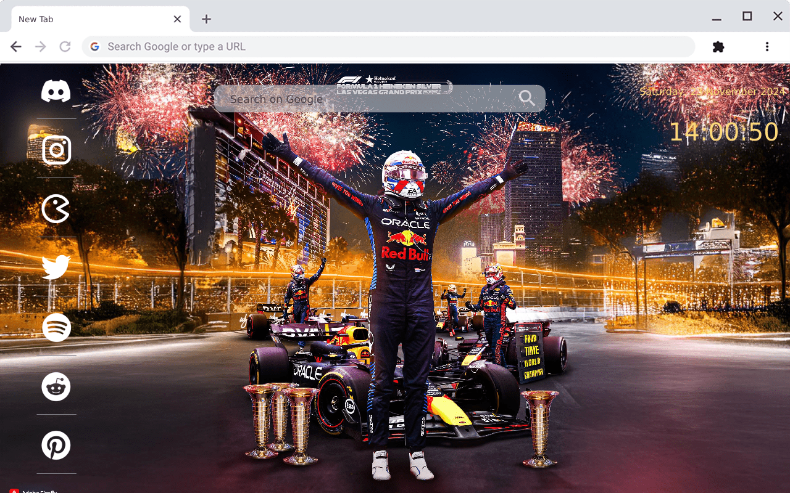Open the Instagram shortcut icon
Viewport: 790px width, 493px height.
(56, 150)
